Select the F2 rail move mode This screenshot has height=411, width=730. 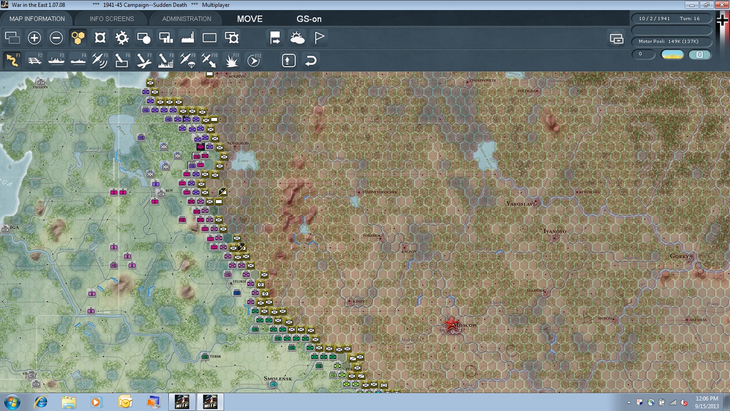34,60
